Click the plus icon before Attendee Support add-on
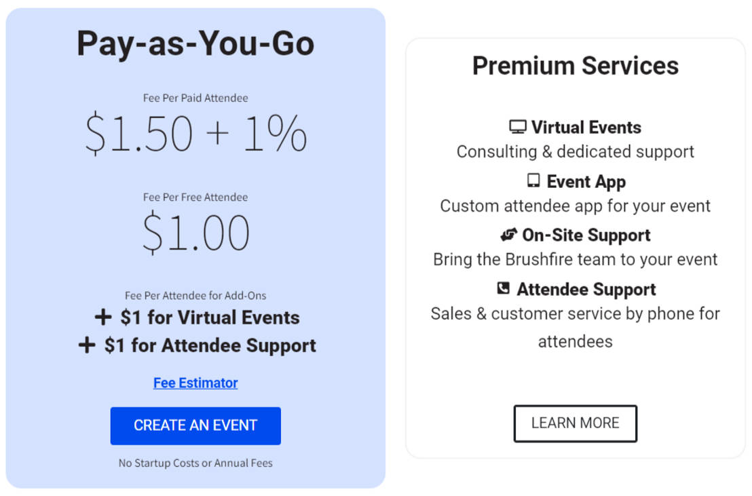Screen dimensions: 752x496 point(87,345)
